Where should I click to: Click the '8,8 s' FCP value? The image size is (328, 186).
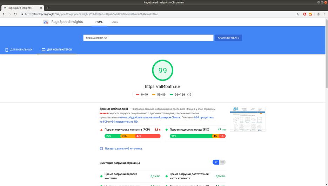[x=158, y=130]
